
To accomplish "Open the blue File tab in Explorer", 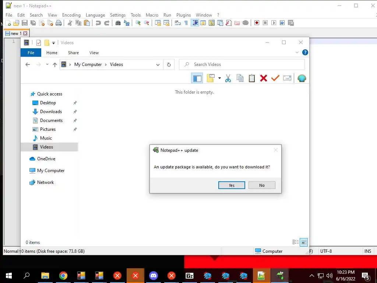I will point(31,53).
